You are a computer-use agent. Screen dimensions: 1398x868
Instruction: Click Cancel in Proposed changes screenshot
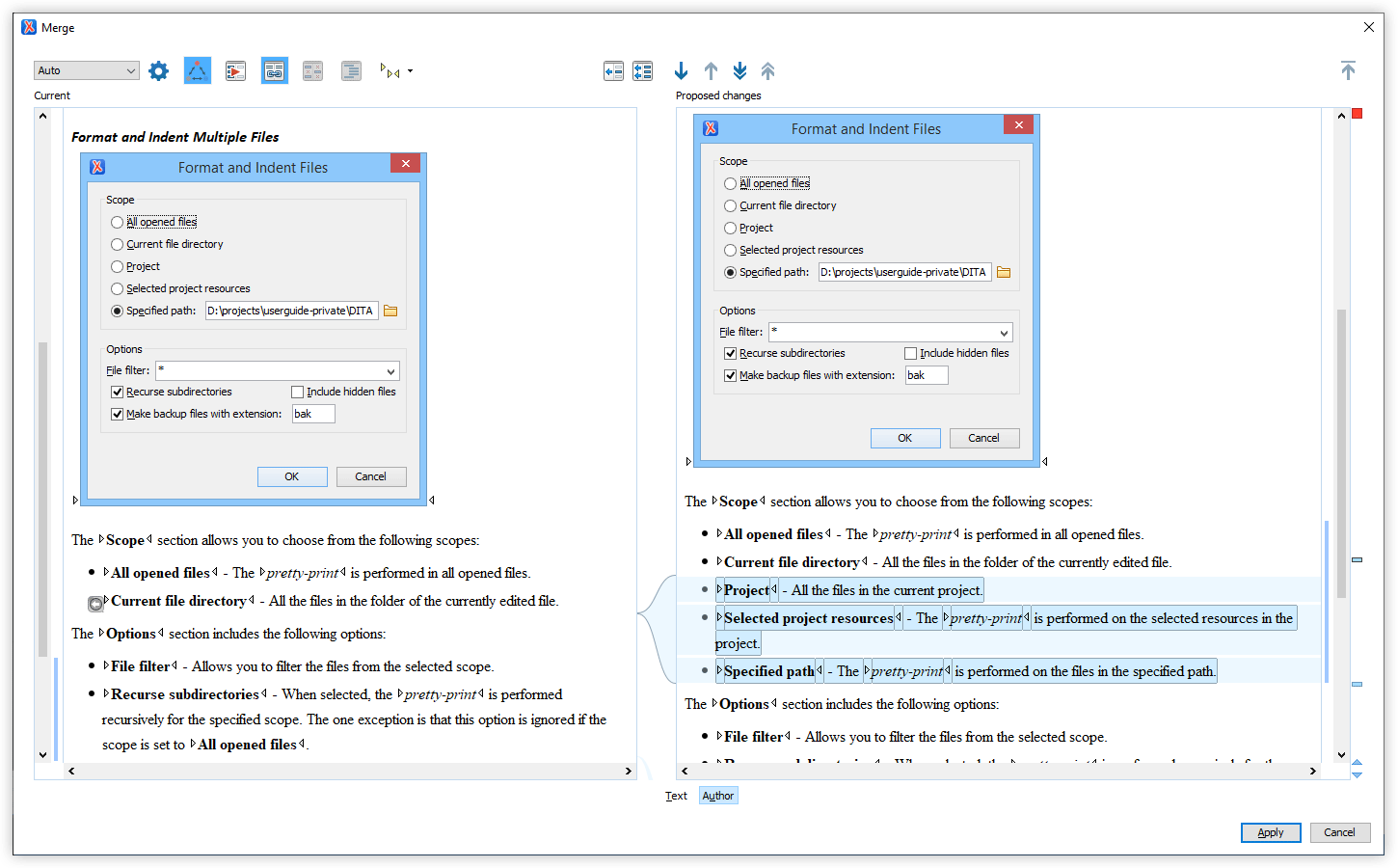(x=984, y=438)
